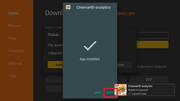
Task: Click Launch now in the notification
Action: (x=139, y=94)
